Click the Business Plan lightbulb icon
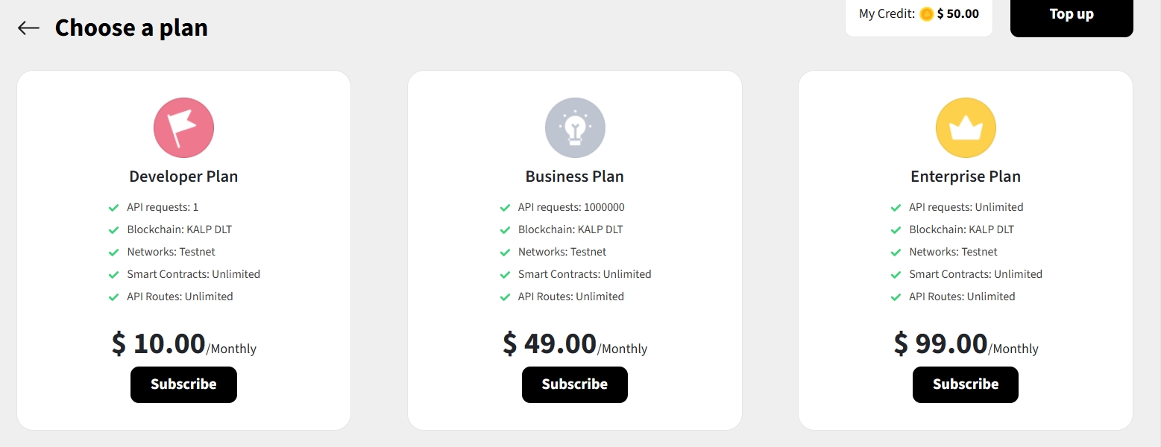This screenshot has height=447, width=1161. coord(575,127)
